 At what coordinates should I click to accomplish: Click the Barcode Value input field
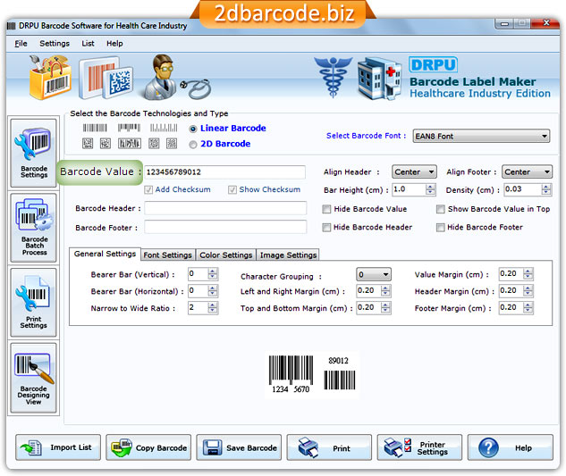tap(225, 172)
